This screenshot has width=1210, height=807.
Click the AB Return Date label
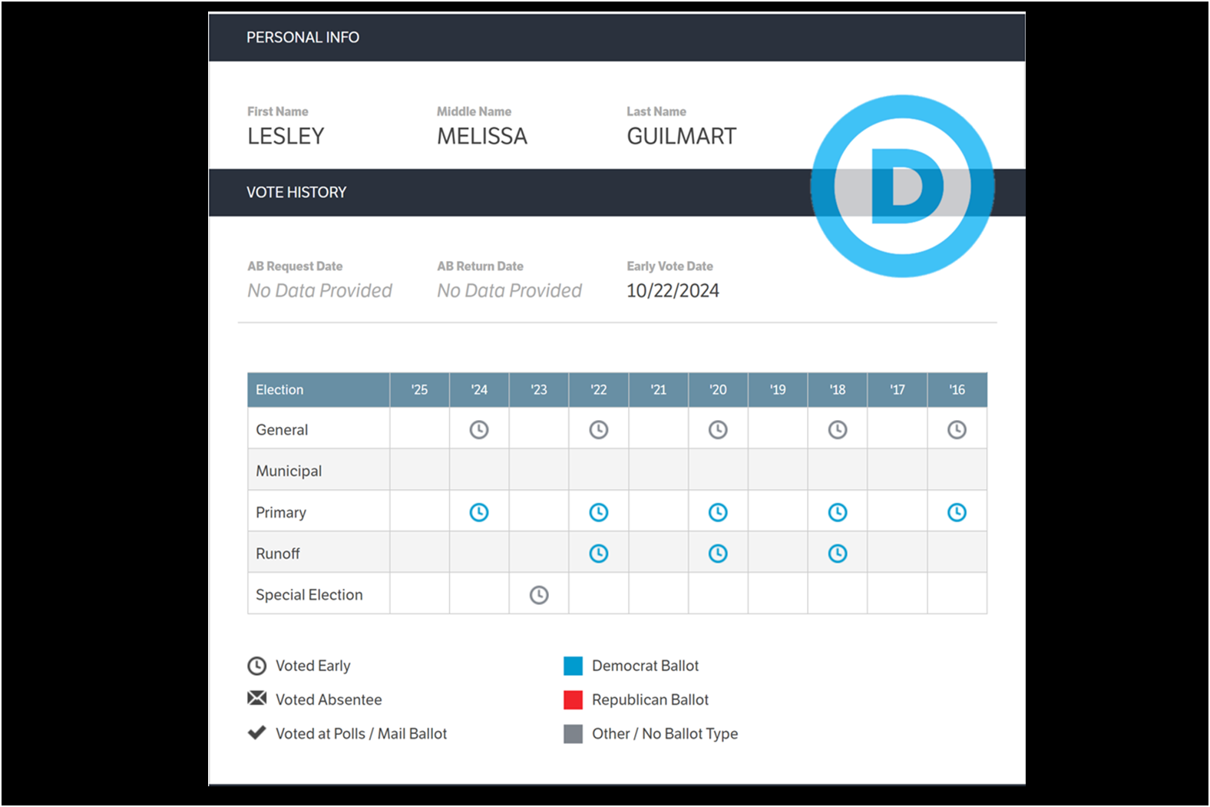click(x=480, y=266)
